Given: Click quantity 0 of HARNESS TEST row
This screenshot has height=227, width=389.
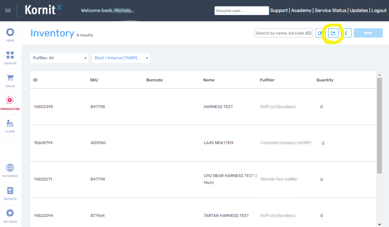Looking at the screenshot, I should point(322,107).
